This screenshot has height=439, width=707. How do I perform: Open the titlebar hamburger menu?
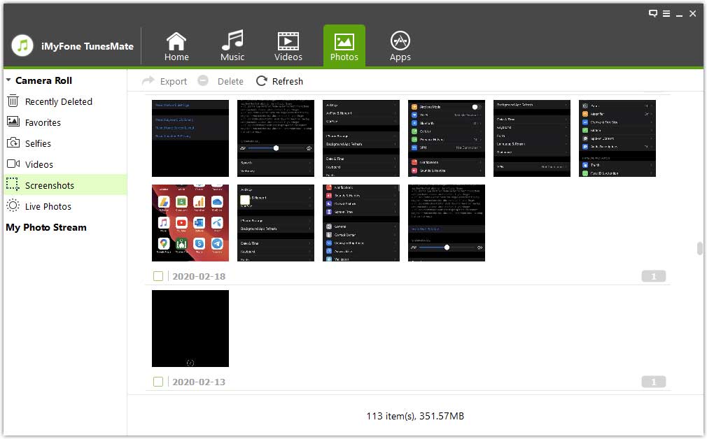pos(666,13)
